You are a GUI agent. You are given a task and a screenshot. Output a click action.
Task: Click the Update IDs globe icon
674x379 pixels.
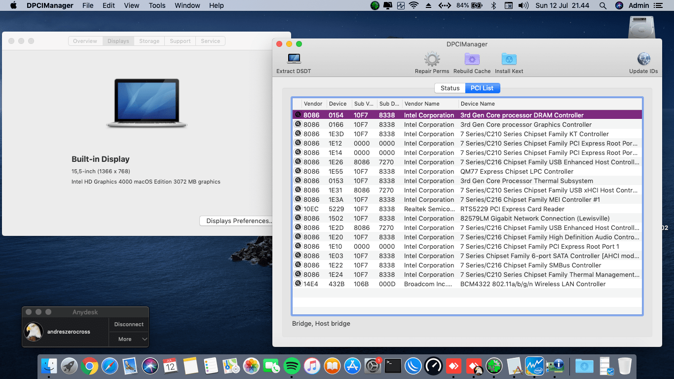point(643,59)
